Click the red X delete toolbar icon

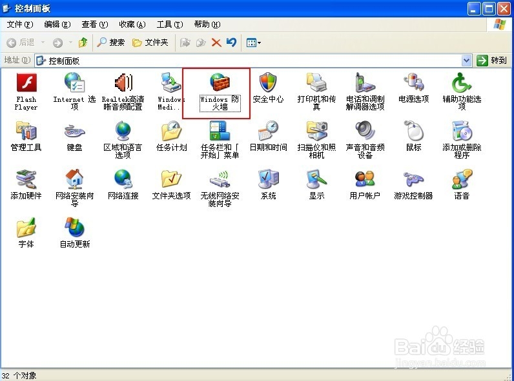pyautogui.click(x=216, y=43)
